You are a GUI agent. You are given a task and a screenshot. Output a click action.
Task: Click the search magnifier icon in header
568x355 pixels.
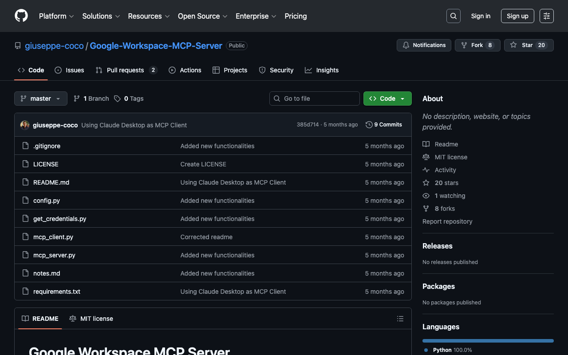tap(453, 16)
